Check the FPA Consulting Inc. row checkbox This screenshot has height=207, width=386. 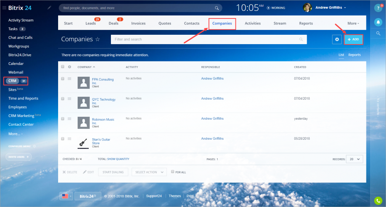click(x=63, y=79)
